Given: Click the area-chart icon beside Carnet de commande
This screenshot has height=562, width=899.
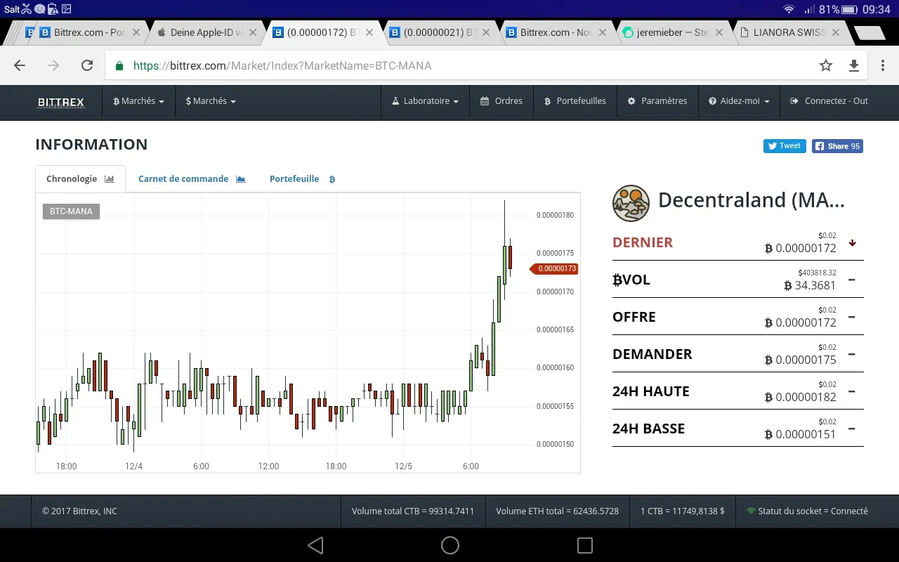Looking at the screenshot, I should pyautogui.click(x=241, y=179).
